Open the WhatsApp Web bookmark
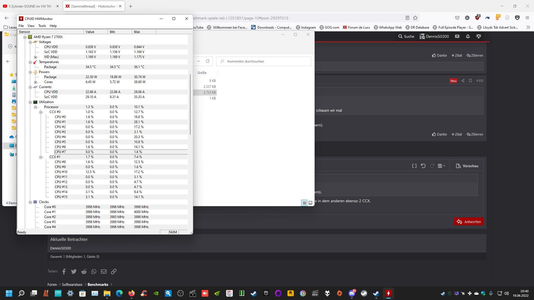Viewport: 534px width, 300px height. click(x=388, y=27)
